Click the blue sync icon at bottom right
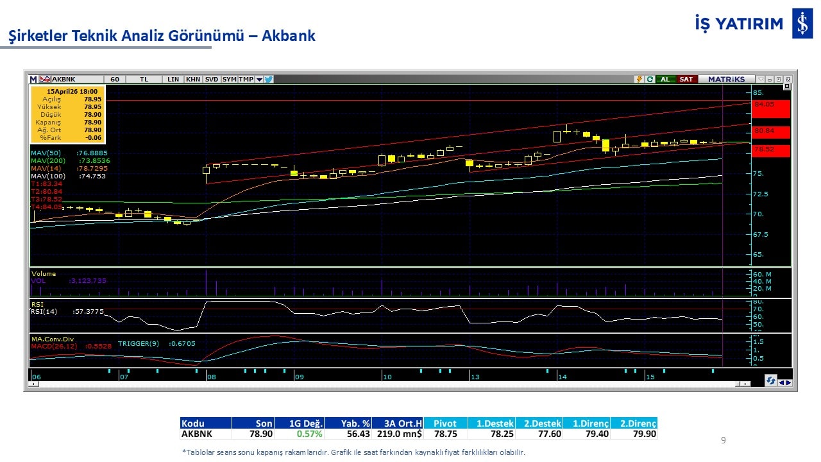821x462 pixels. (x=770, y=381)
